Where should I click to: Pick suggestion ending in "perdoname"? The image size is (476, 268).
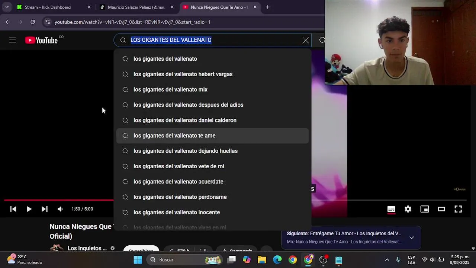212,197
